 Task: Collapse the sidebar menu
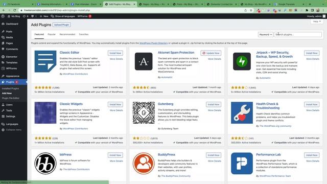click(14, 130)
